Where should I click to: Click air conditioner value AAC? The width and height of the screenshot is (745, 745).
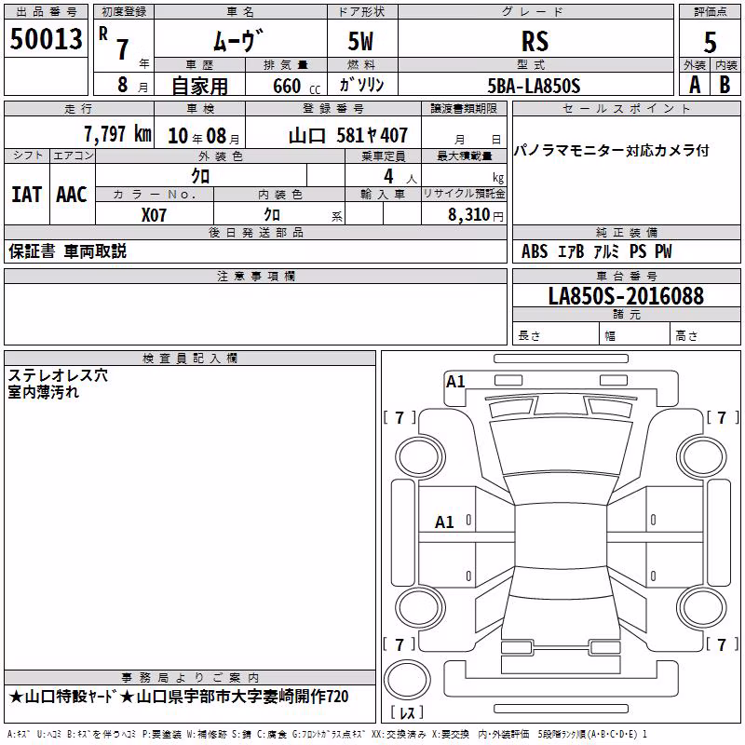click(72, 195)
